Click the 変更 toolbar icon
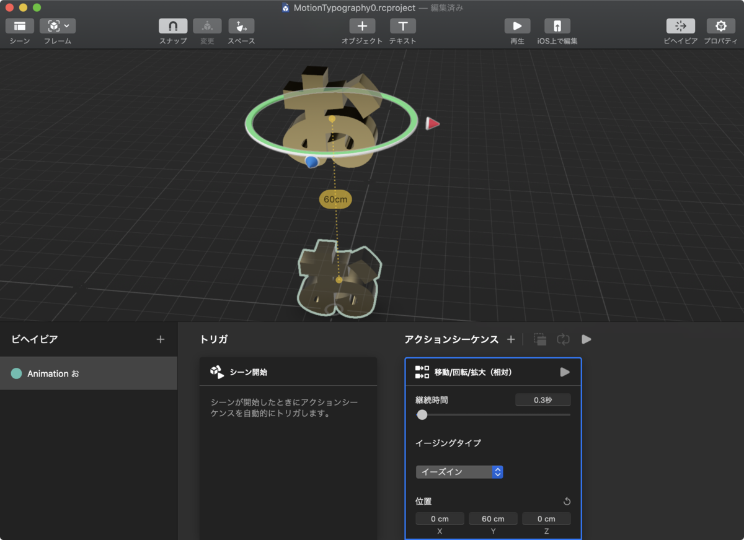The height and width of the screenshot is (540, 744). (207, 26)
